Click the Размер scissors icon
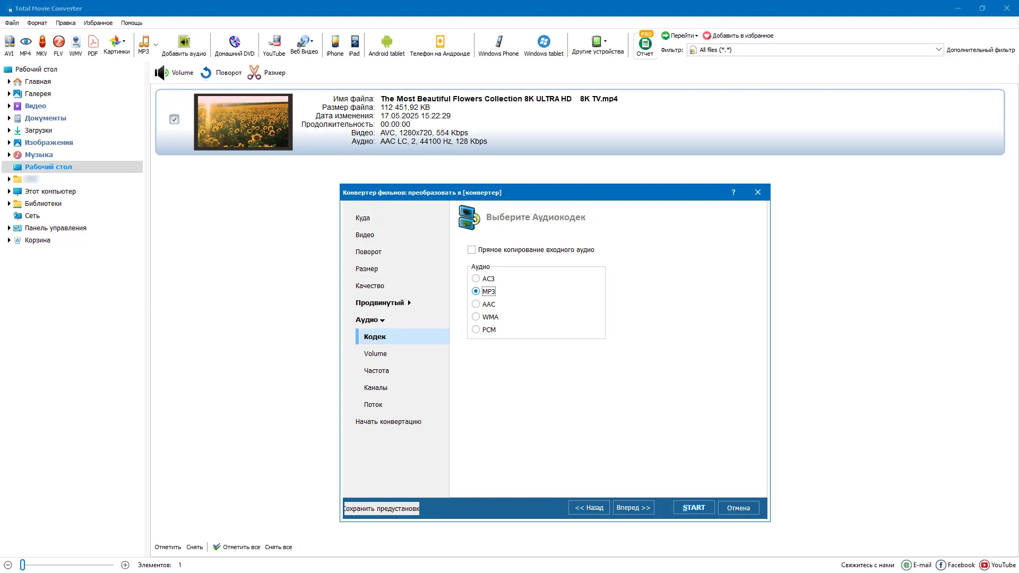The width and height of the screenshot is (1019, 573). (x=254, y=73)
